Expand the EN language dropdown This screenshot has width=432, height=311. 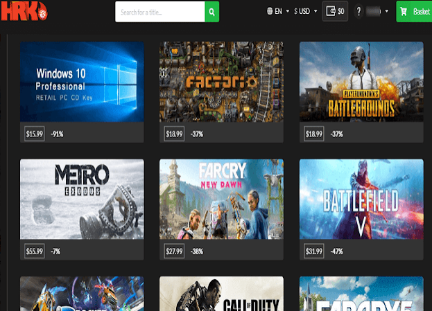coord(281,12)
